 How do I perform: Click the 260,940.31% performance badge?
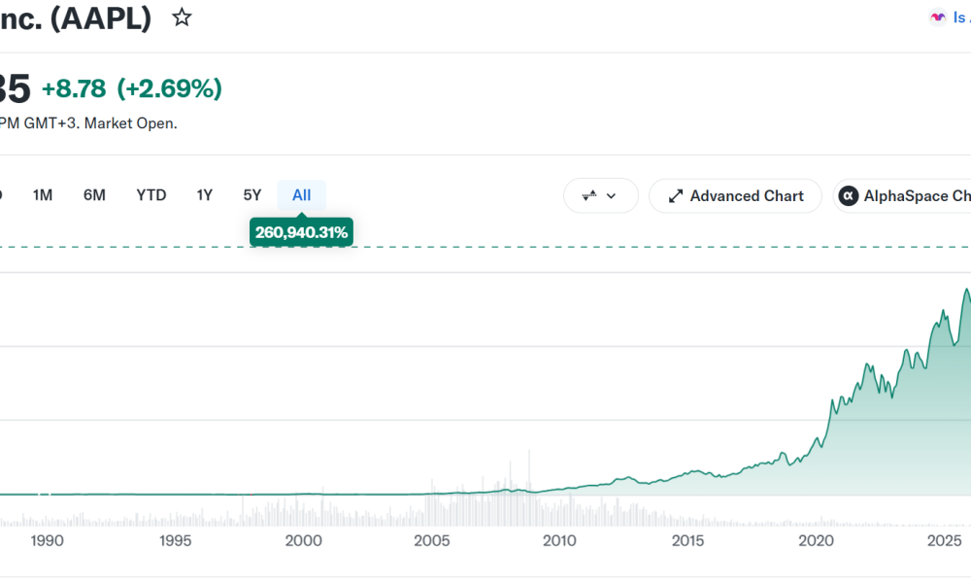pos(302,232)
